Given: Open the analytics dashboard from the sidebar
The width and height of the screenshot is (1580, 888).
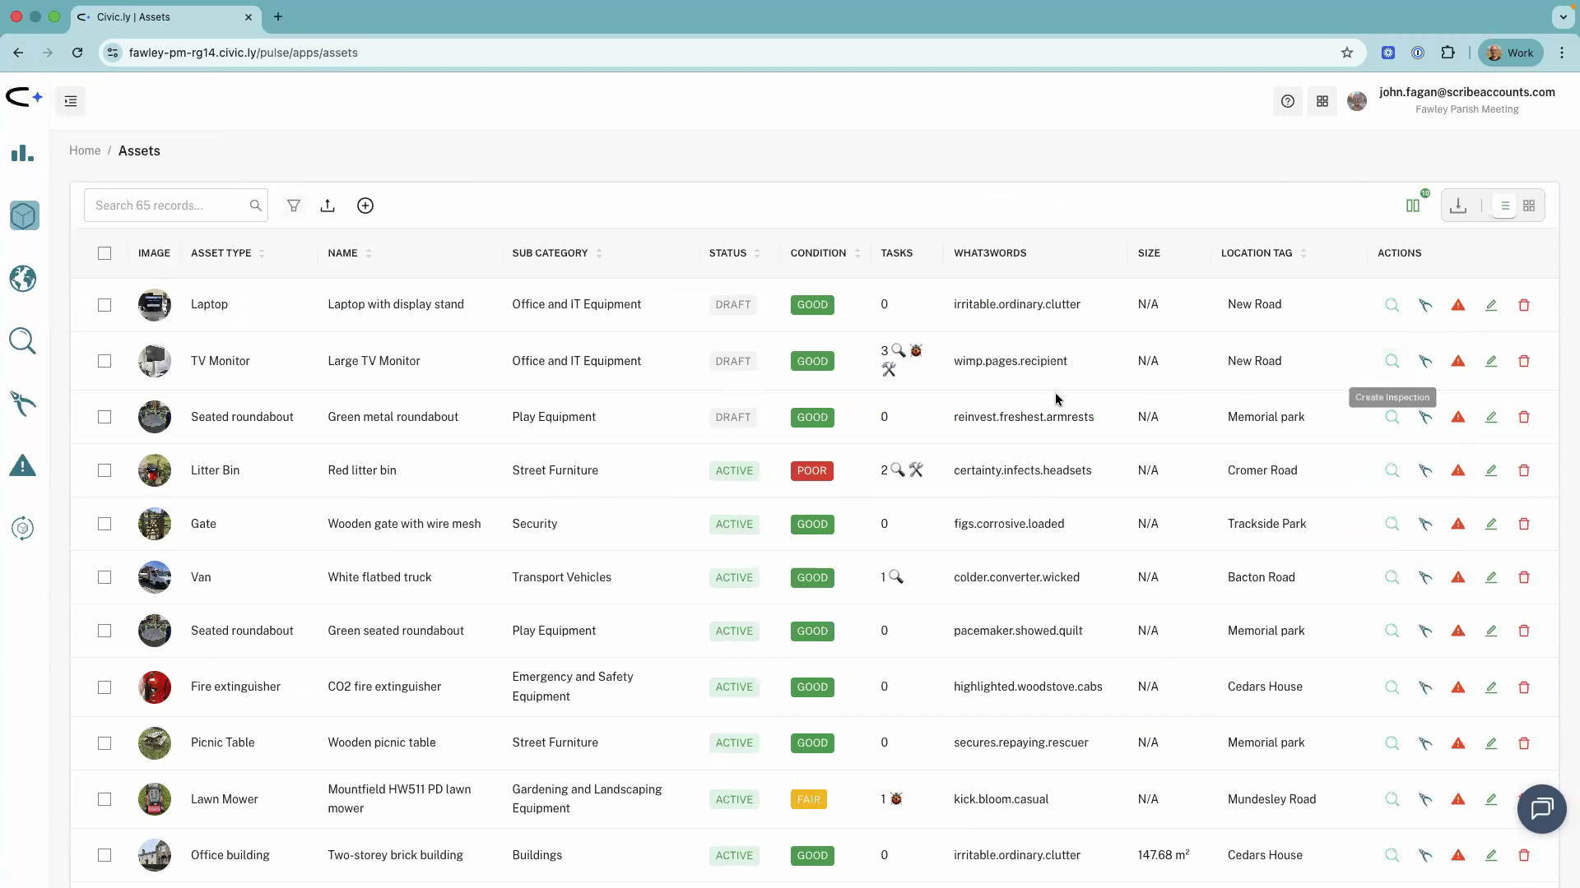Looking at the screenshot, I should [22, 154].
